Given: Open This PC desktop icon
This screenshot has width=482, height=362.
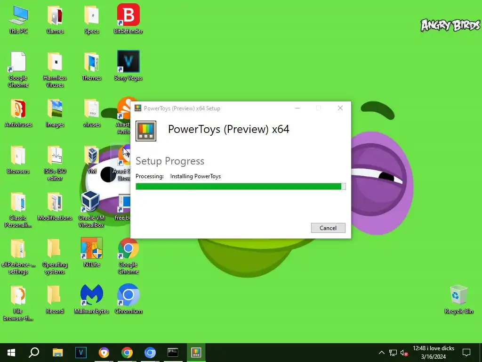Looking at the screenshot, I should click(x=18, y=19).
